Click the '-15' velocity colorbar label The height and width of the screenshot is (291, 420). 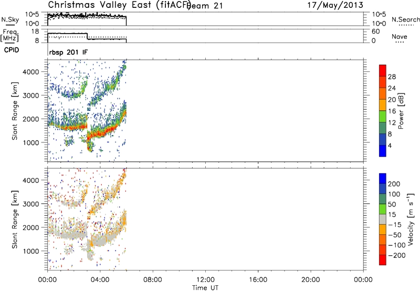(395, 225)
